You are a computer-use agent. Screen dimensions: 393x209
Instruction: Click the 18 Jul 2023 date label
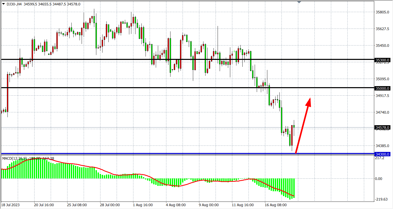10,205
